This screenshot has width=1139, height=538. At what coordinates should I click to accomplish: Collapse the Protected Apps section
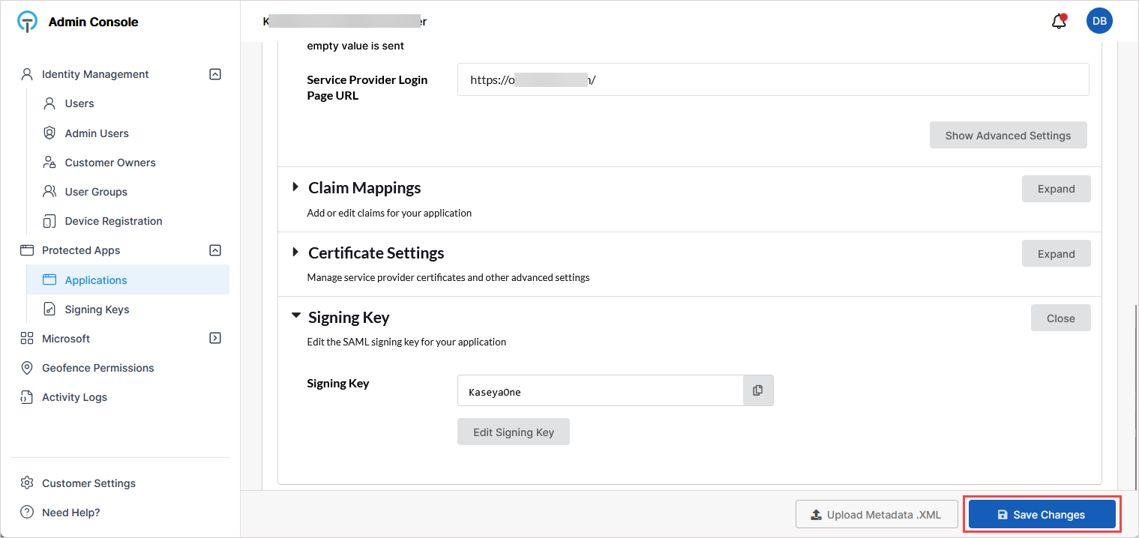tap(215, 250)
